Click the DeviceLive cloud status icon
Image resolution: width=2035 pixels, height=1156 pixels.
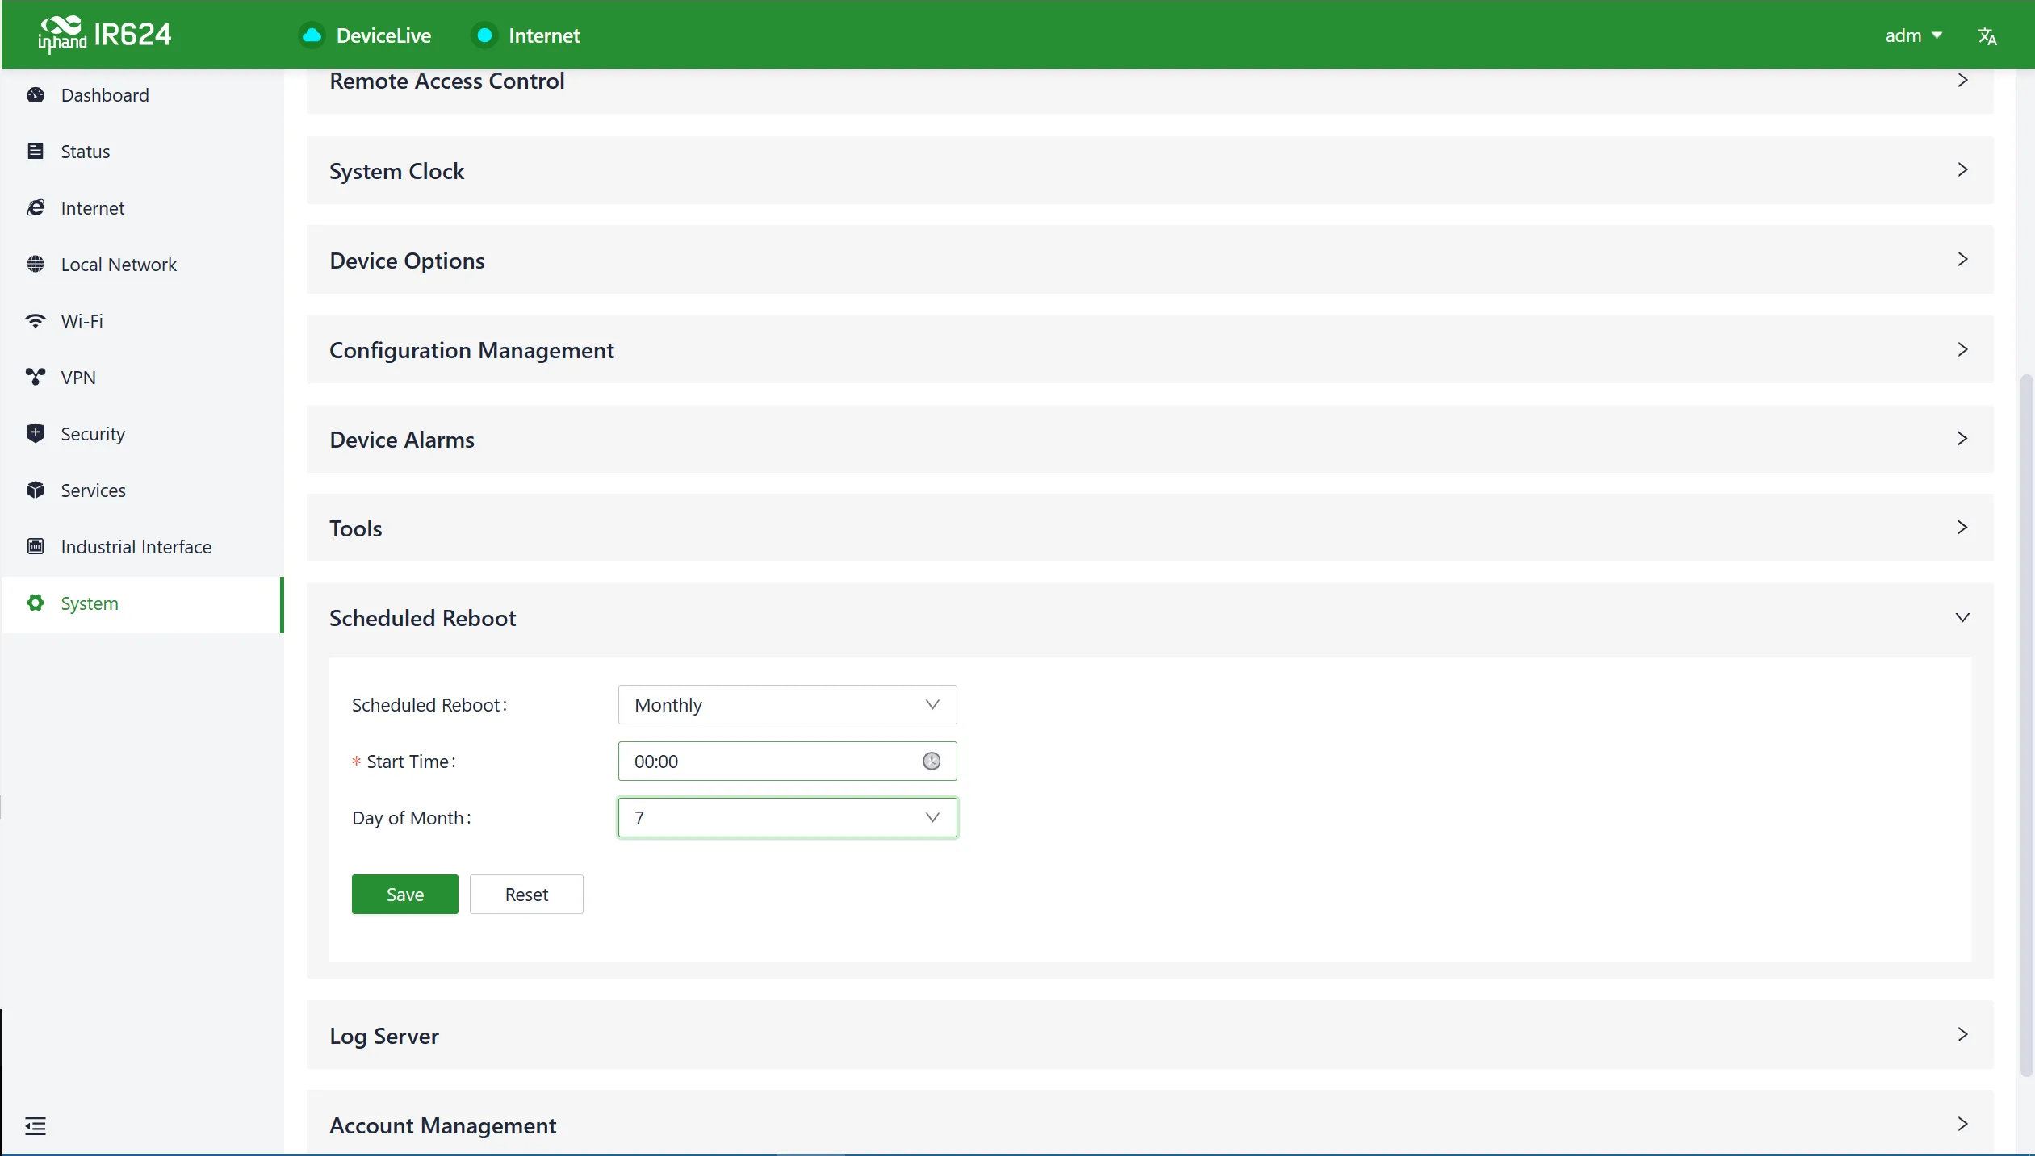[x=312, y=35]
